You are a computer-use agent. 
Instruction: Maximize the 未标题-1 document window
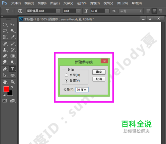click(x=150, y=19)
